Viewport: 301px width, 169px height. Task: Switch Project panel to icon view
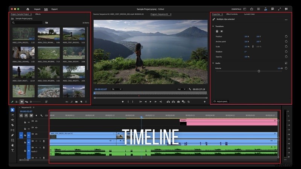click(22, 102)
